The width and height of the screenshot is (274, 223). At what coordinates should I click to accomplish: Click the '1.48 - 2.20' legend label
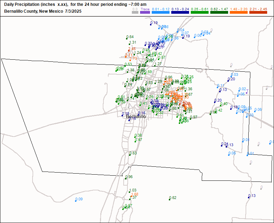click(239, 9)
